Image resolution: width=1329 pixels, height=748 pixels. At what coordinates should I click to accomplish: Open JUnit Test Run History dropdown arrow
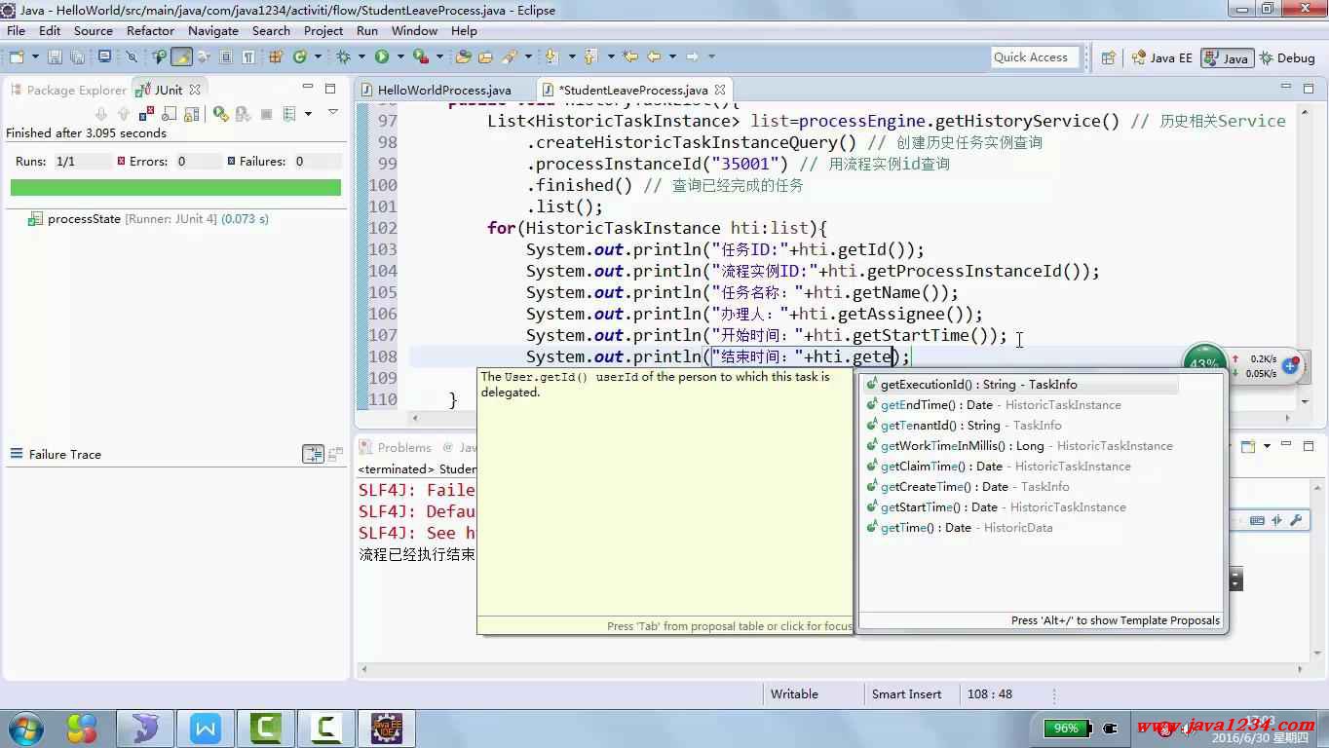[x=308, y=114]
